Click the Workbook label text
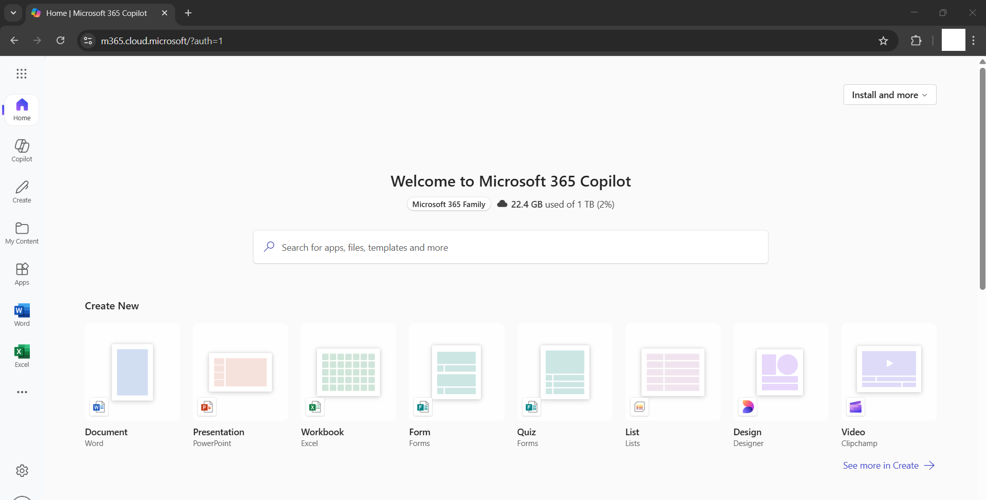Viewport: 986px width, 500px height. (x=322, y=432)
